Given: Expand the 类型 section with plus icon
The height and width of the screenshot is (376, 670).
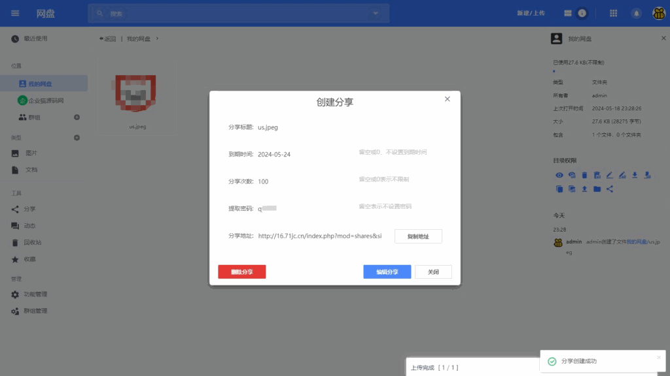Looking at the screenshot, I should [77, 138].
